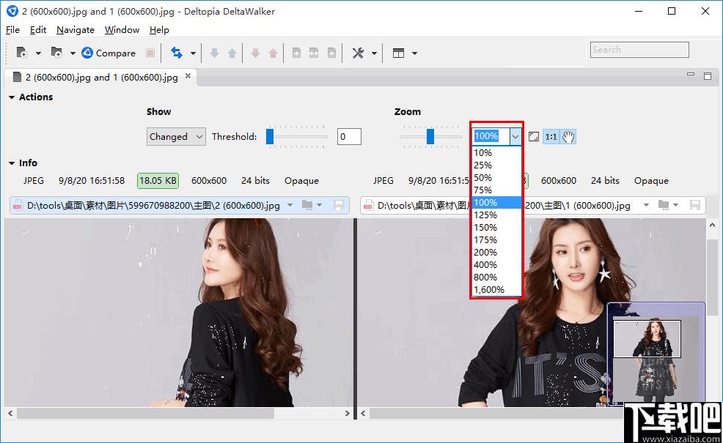Close the 2 (600x600).jpg comparison tab

click(x=188, y=76)
